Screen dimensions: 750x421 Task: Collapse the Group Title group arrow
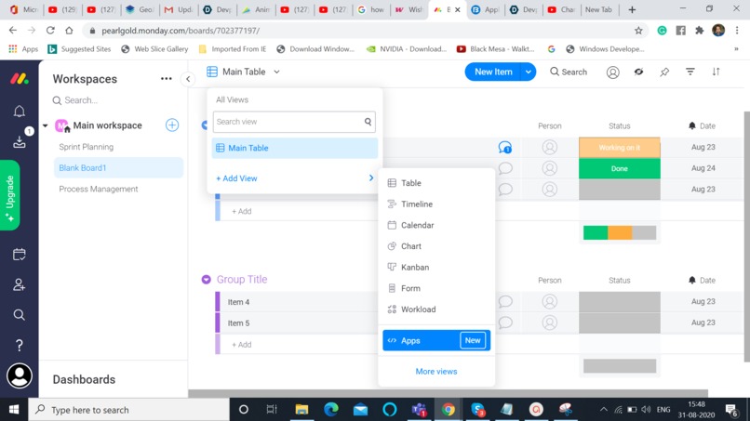(207, 280)
